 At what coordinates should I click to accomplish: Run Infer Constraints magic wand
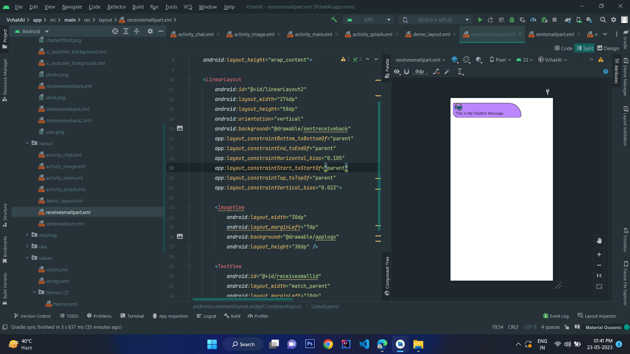click(447, 71)
